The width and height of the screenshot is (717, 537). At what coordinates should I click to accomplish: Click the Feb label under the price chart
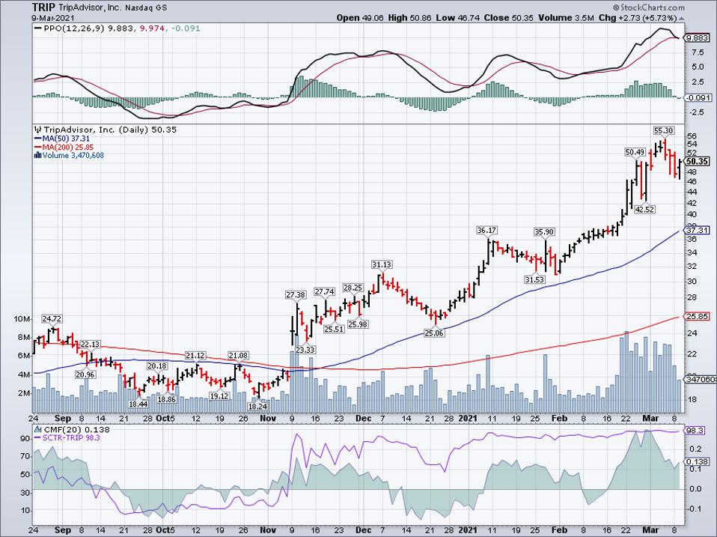point(559,419)
